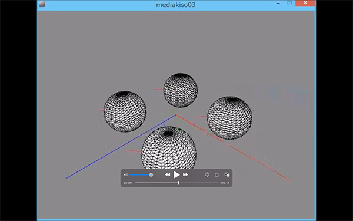Click the mediakiso03 window app icon
The image size is (353, 221).
pos(42,4)
